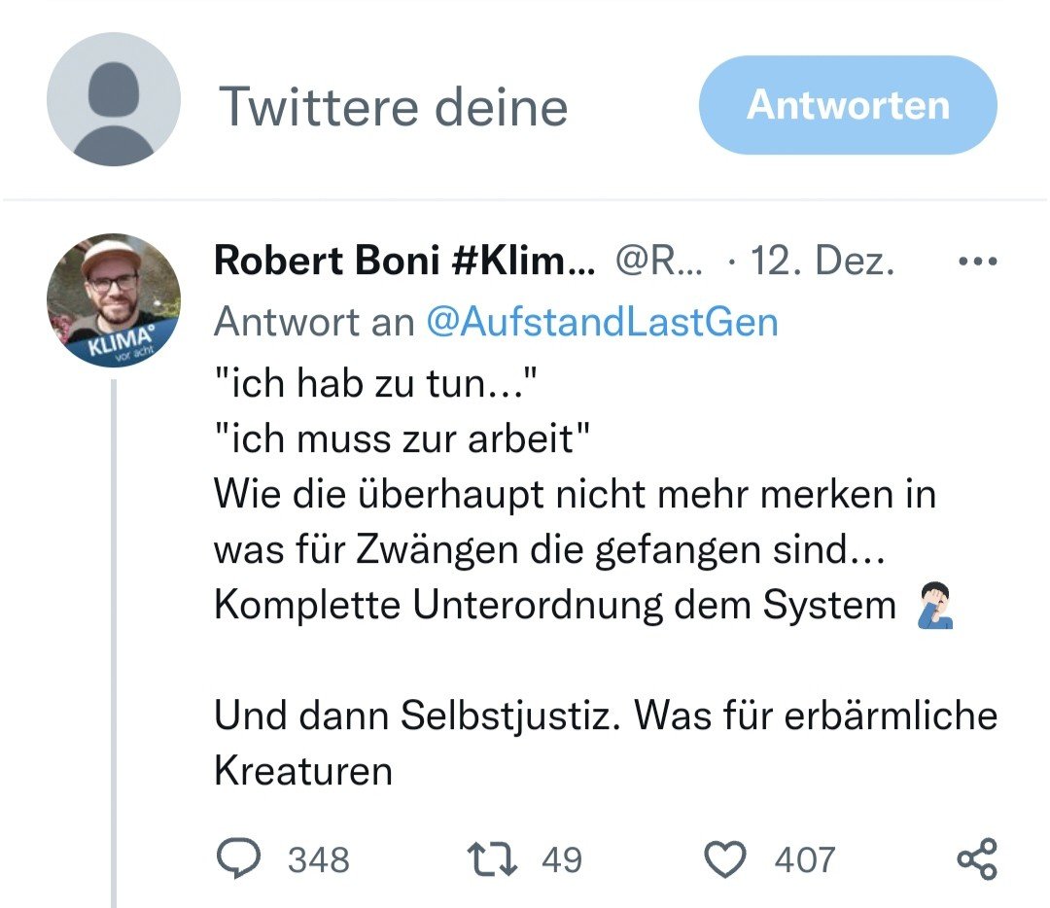Click the 407 likes count
1050x908 pixels.
click(804, 859)
